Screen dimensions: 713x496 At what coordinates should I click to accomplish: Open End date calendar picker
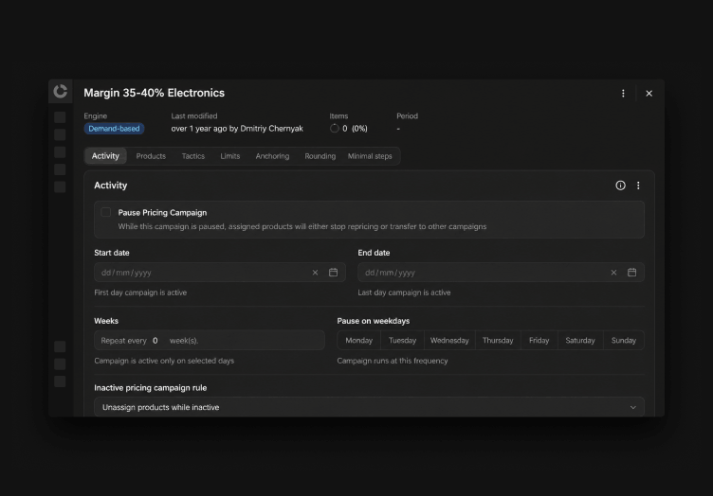(x=631, y=273)
